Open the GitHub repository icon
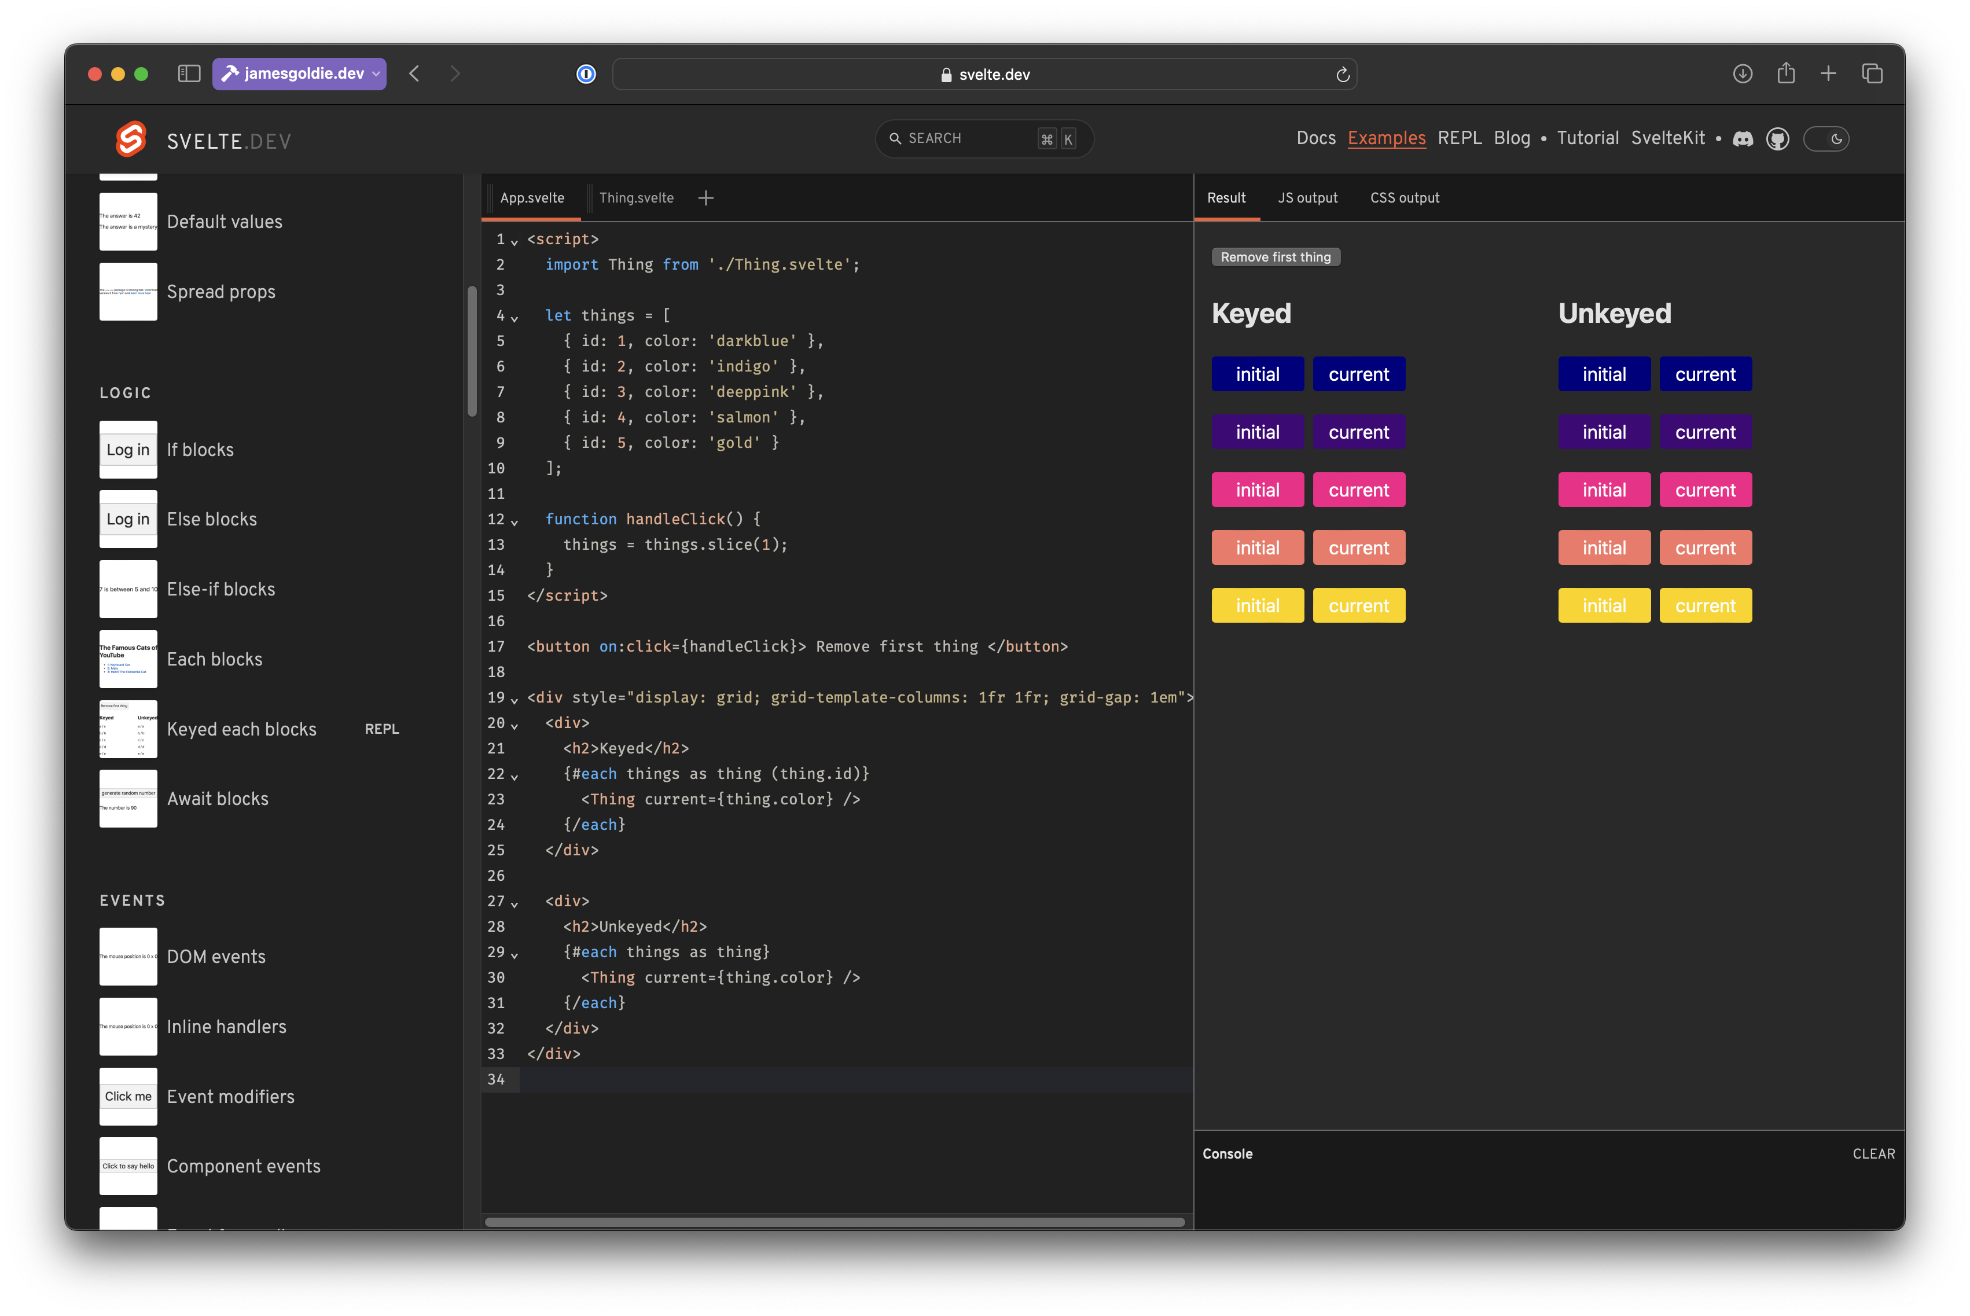This screenshot has width=1970, height=1316. (x=1778, y=138)
